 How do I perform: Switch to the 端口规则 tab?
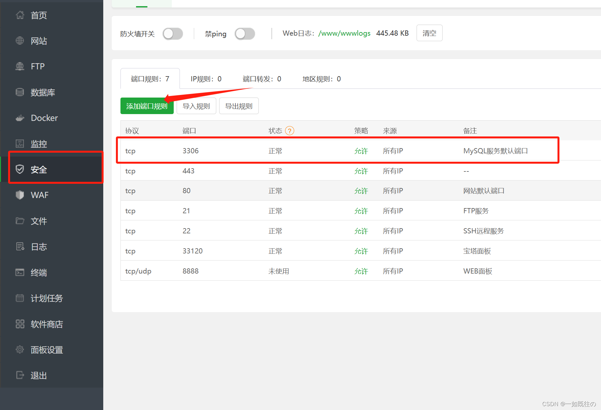point(150,79)
